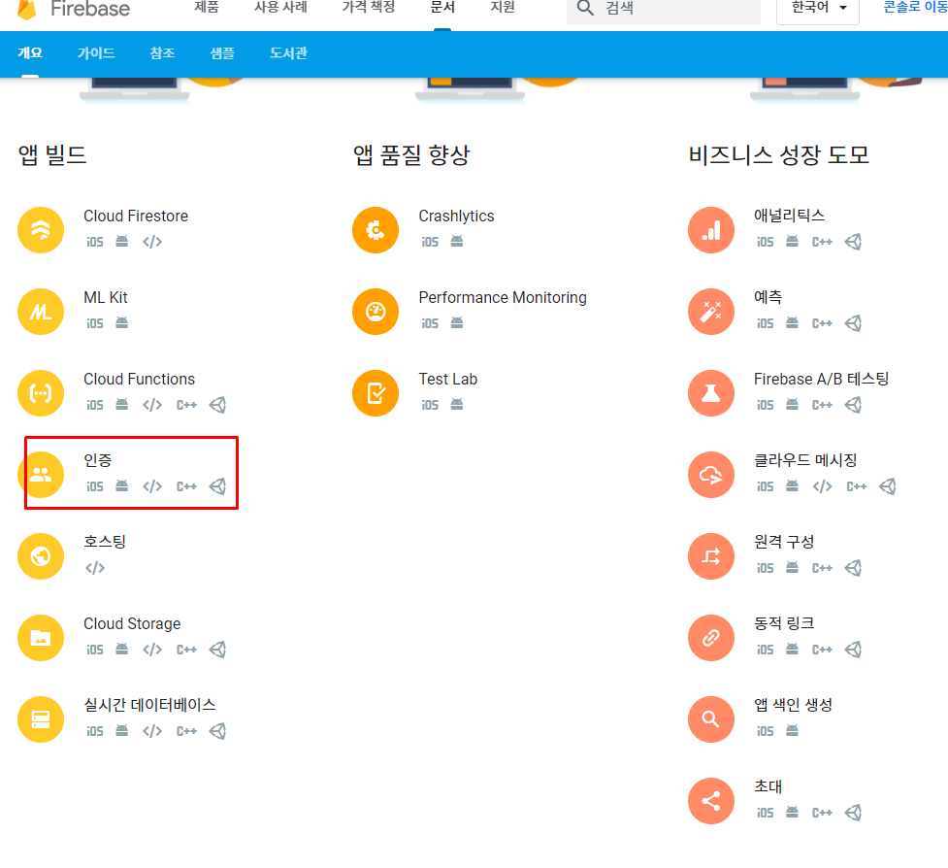Click the Crashlytics title link
The width and height of the screenshot is (948, 868).
tap(456, 216)
